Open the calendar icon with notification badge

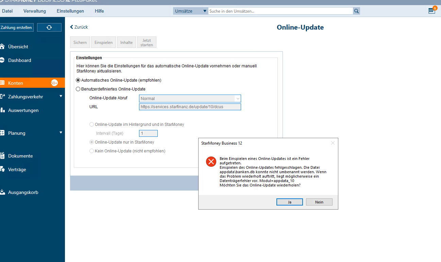(431, 11)
